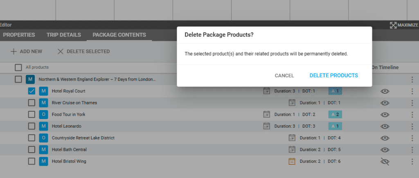419x178 pixels.
Task: Click the calendar icon for Food Tour in York
Action: tap(267, 115)
